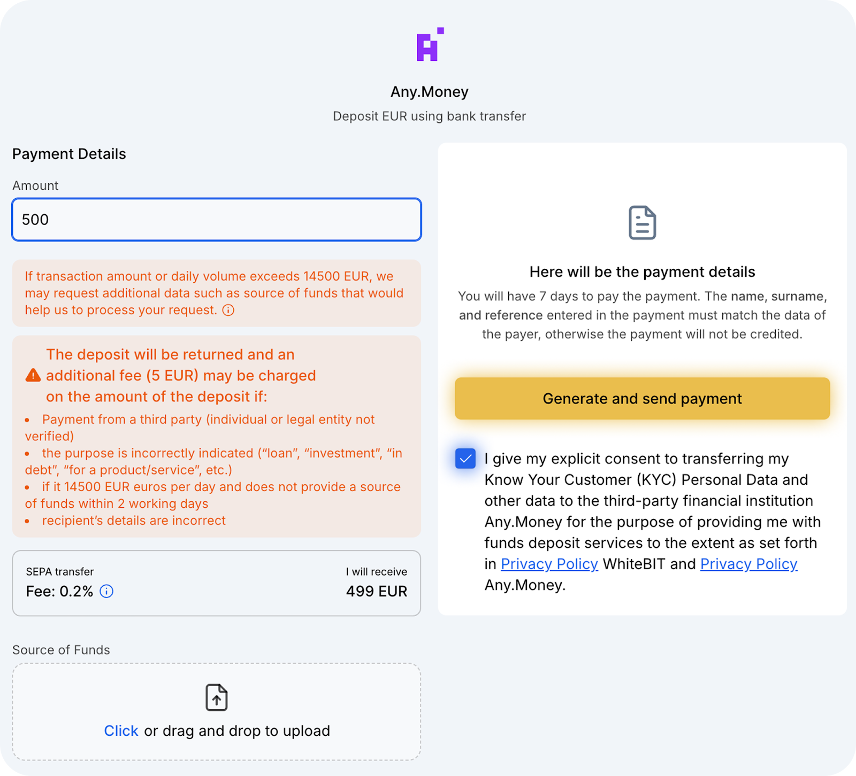Click the file upload icon in Source of Funds
856x776 pixels.
[x=217, y=697]
